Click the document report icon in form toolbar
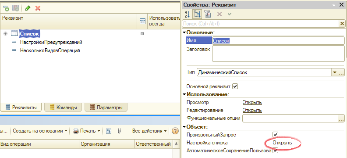 109,131
